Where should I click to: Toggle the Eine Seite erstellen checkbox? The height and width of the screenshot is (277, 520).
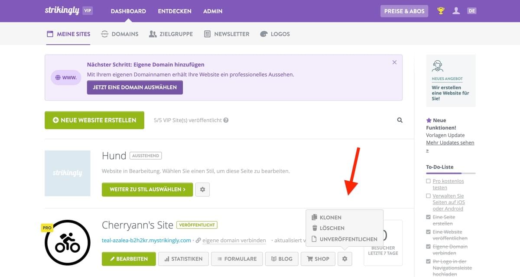pyautogui.click(x=429, y=217)
